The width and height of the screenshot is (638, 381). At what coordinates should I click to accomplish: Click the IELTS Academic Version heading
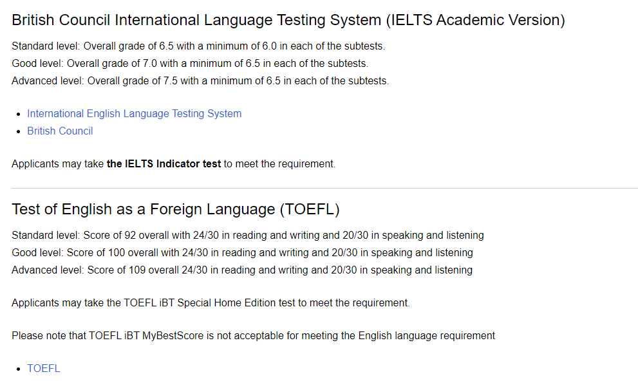tap(288, 20)
